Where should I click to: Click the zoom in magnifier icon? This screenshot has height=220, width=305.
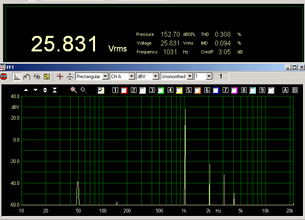(74, 90)
